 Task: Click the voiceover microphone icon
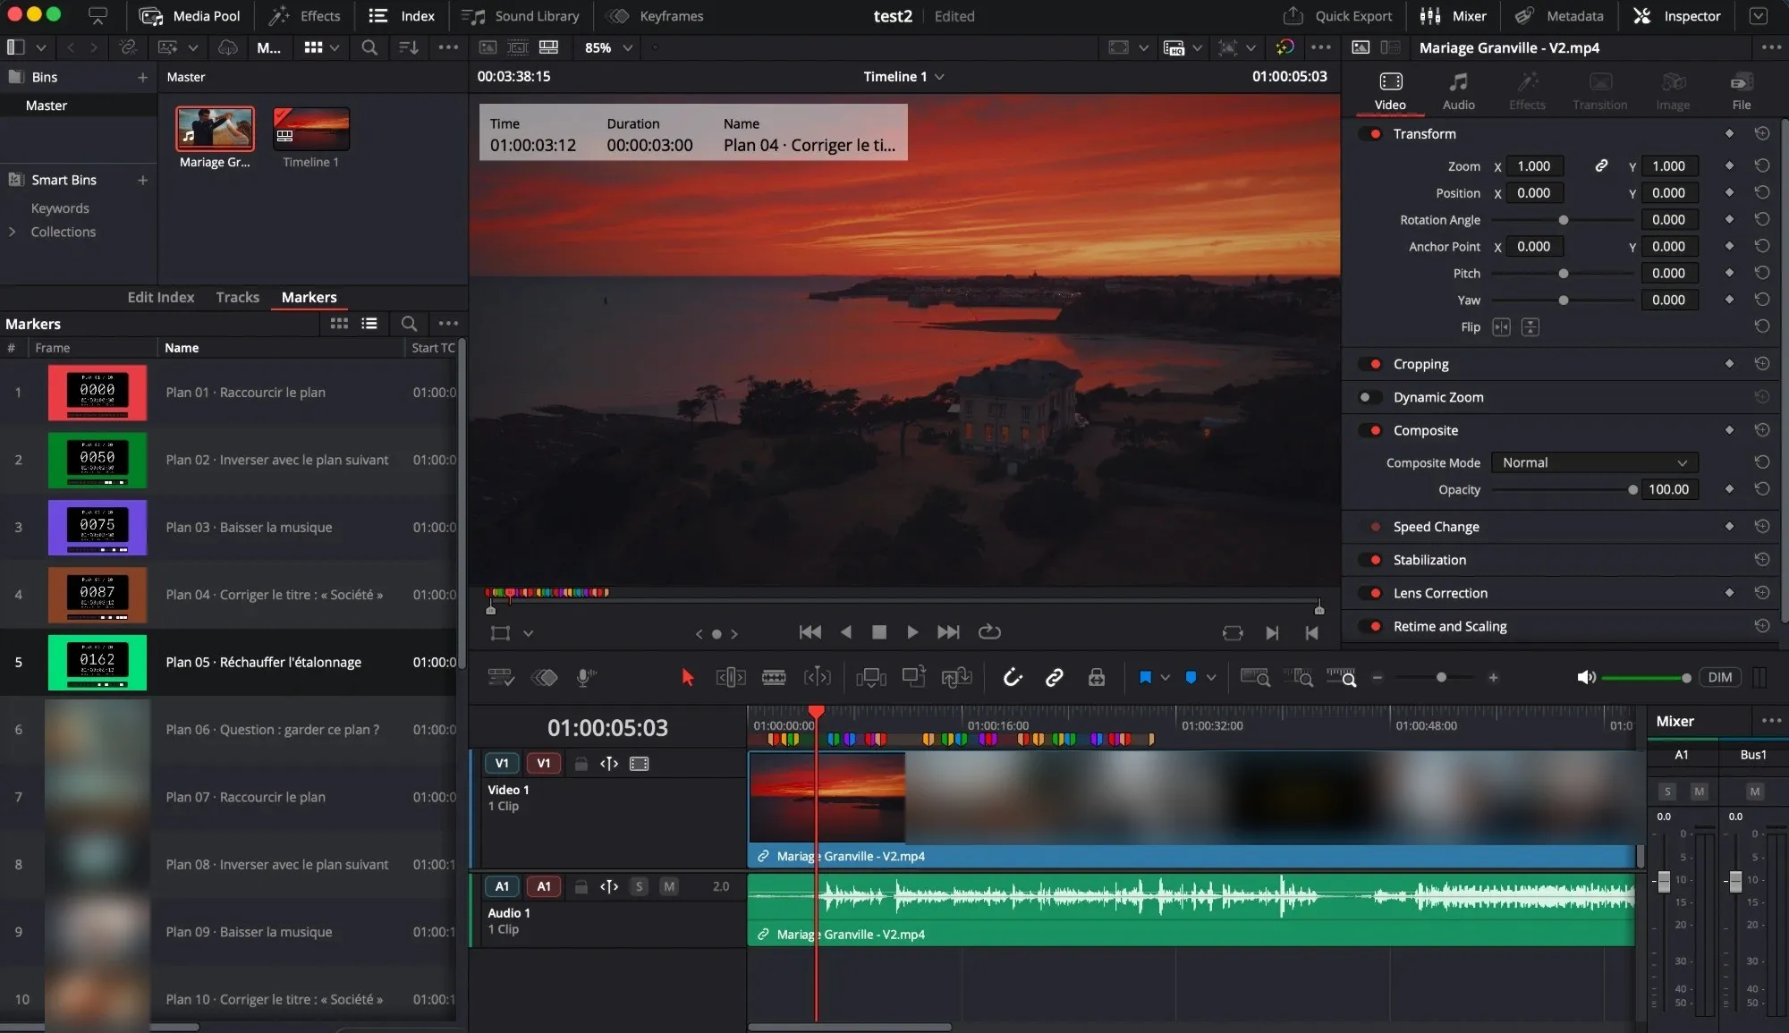pyautogui.click(x=586, y=677)
